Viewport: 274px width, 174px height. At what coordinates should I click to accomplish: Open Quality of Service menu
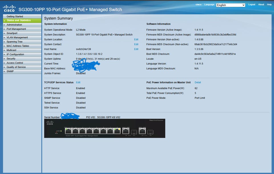coord(22,67)
